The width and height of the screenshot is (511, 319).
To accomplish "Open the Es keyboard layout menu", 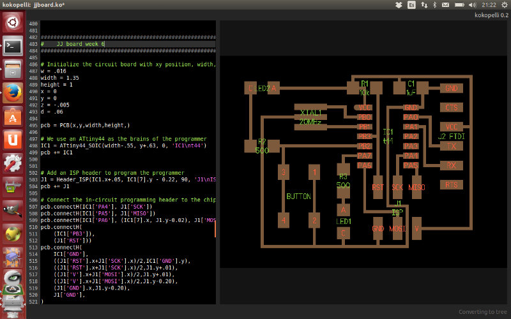I will 412,4.
